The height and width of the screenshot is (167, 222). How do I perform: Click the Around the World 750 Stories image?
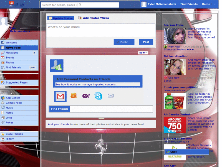click(175, 125)
